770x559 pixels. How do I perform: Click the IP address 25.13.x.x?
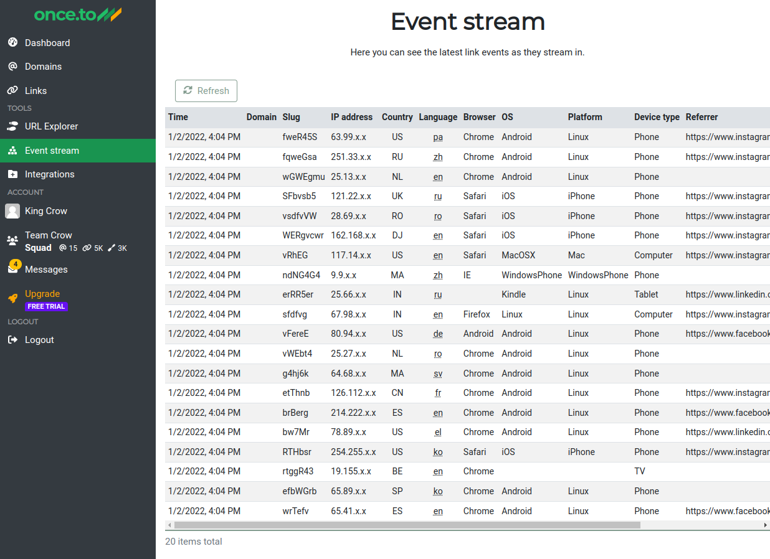349,177
